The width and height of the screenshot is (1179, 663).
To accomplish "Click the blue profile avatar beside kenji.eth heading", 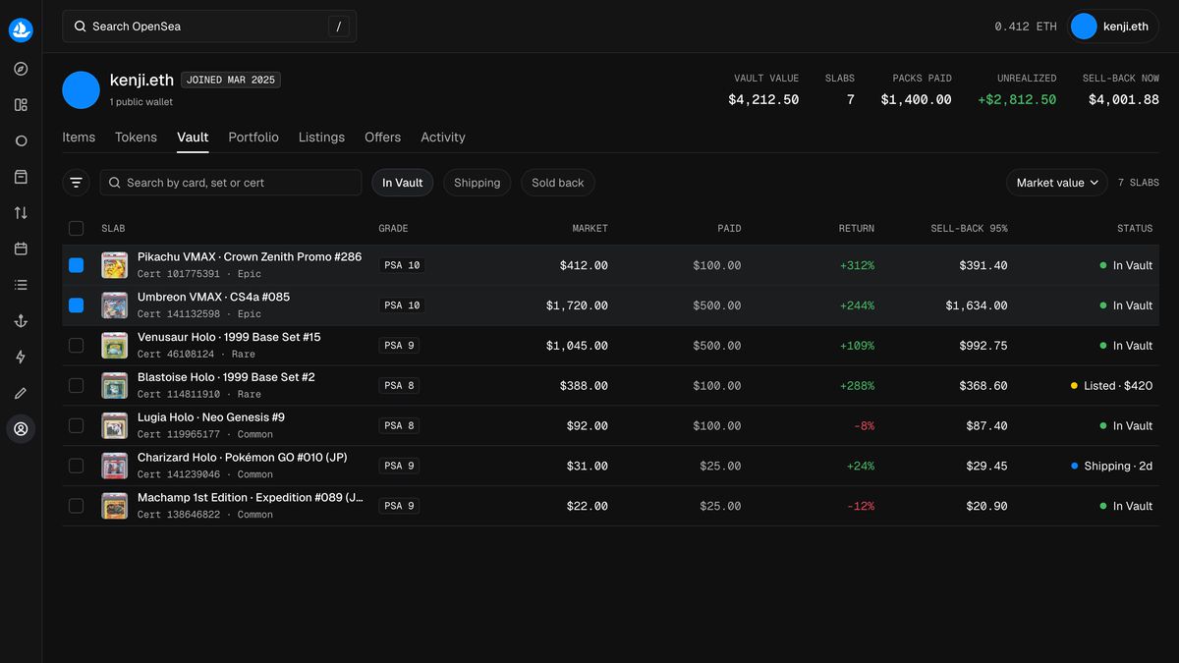I will 81,89.
